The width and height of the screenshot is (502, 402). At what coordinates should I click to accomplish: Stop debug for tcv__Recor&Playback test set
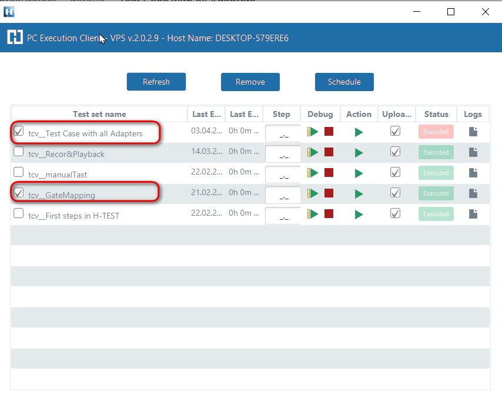point(329,153)
